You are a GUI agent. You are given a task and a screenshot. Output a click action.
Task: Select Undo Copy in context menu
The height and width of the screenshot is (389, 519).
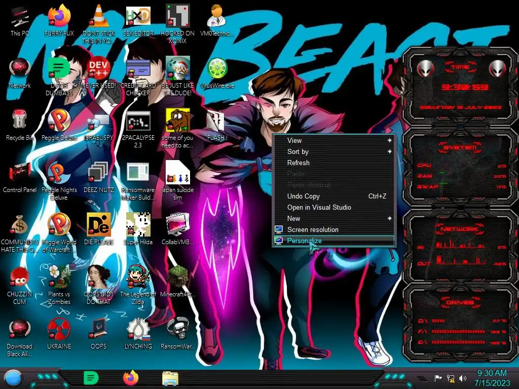(335, 196)
